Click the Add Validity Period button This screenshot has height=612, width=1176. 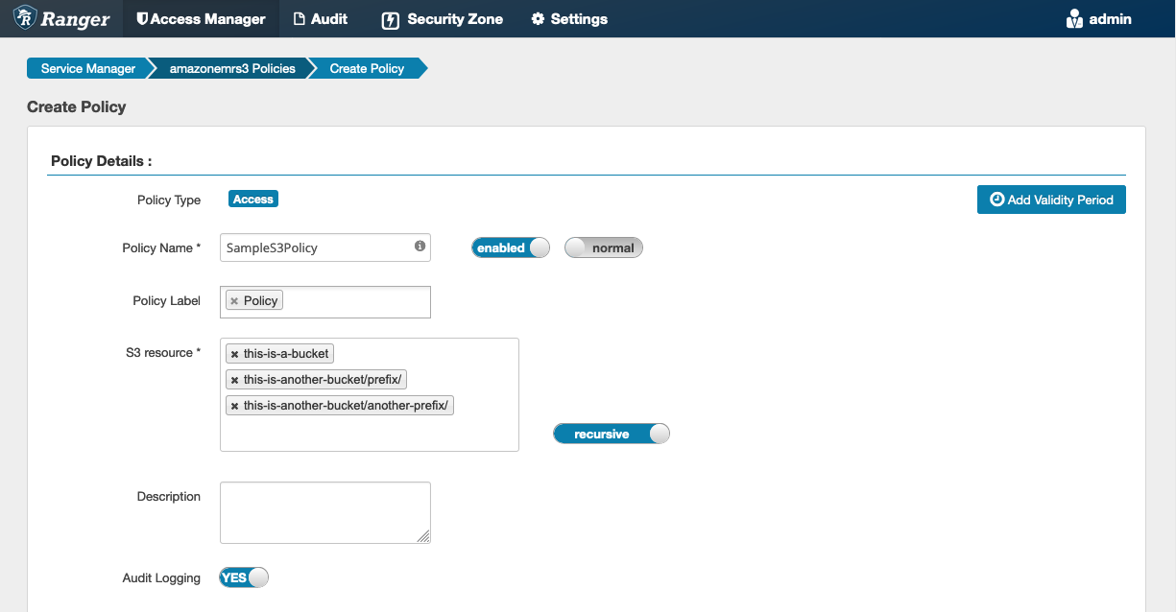coord(1050,199)
